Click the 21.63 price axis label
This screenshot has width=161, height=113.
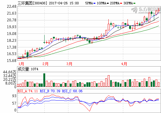point(11,13)
